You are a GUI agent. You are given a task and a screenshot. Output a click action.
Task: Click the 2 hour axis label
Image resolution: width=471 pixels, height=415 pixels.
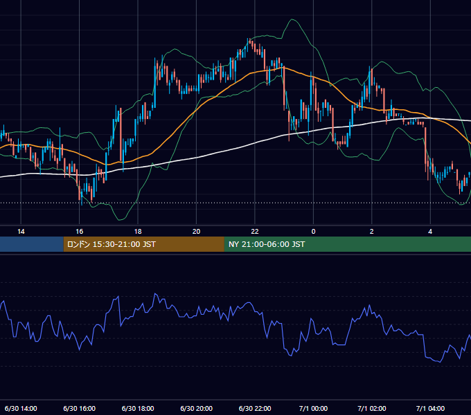(371, 232)
